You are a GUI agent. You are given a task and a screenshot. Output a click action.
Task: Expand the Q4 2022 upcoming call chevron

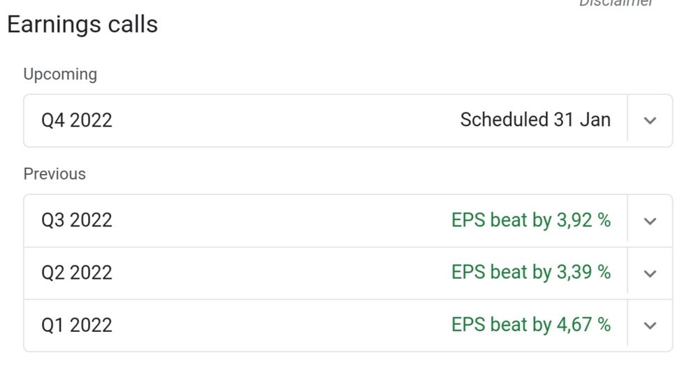click(650, 121)
